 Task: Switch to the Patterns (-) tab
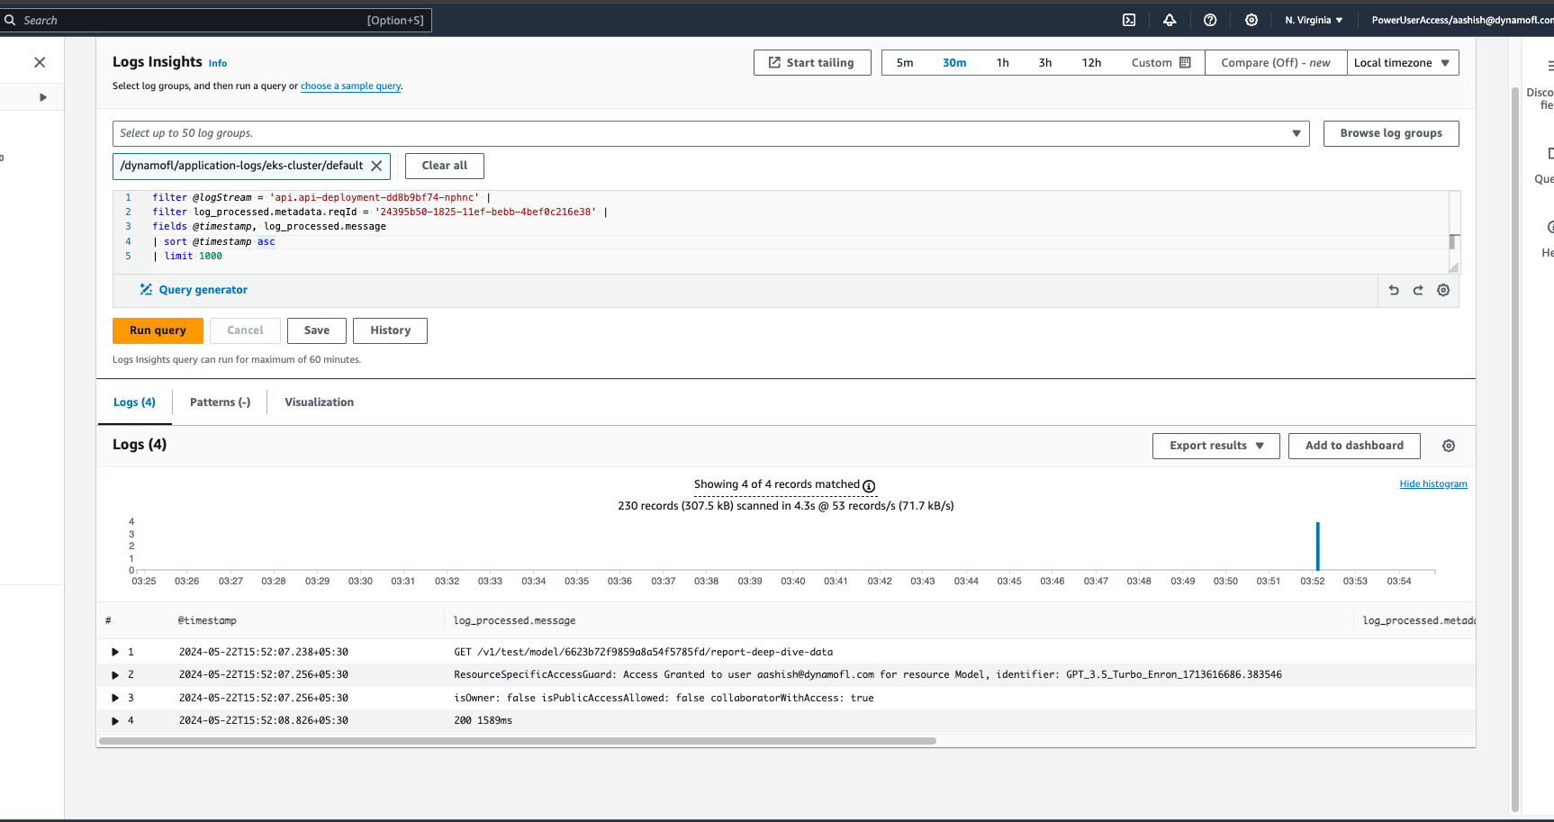tap(220, 402)
